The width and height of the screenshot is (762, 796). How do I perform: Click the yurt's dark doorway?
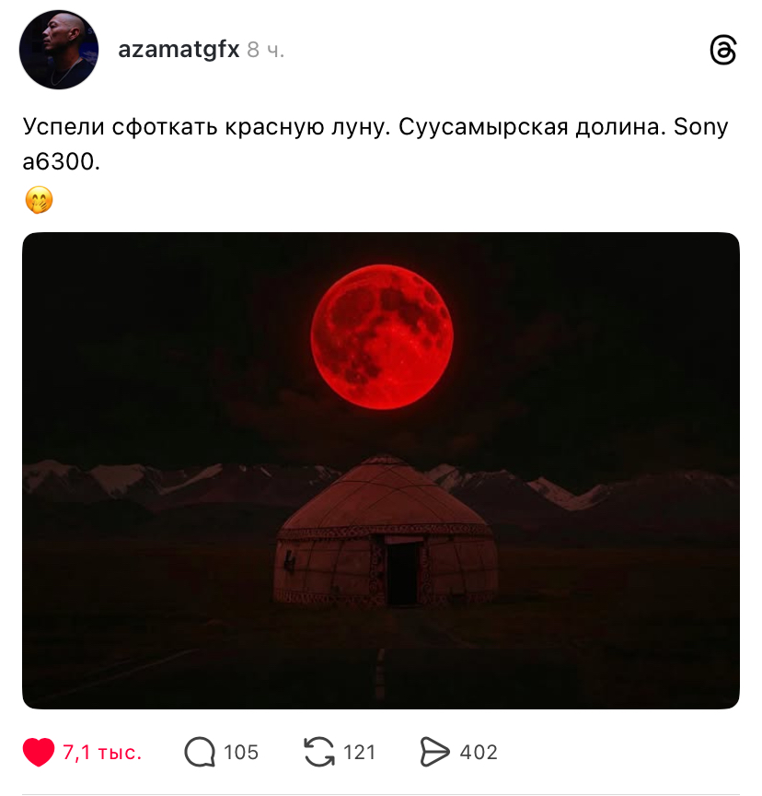tap(402, 573)
